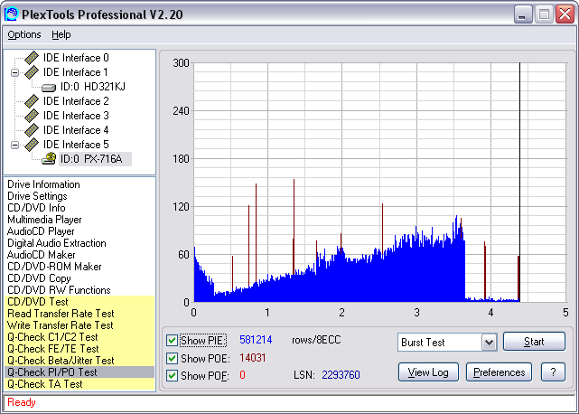
Task: Click the PI/PO error graph area
Action: [380, 183]
